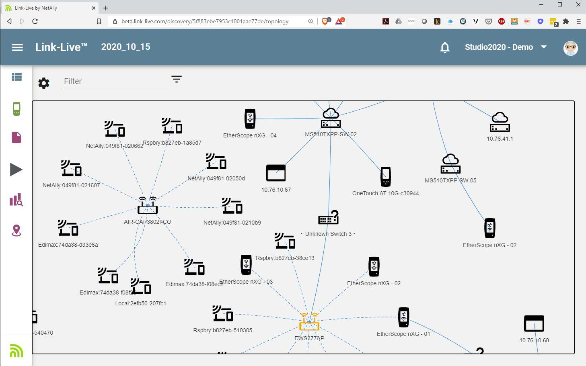Select the Rspbry:b827eb-38ce13 client node
The image size is (586, 366).
pos(285,241)
